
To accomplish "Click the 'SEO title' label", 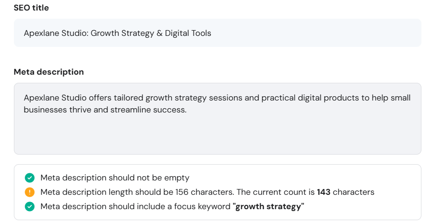I will [31, 8].
